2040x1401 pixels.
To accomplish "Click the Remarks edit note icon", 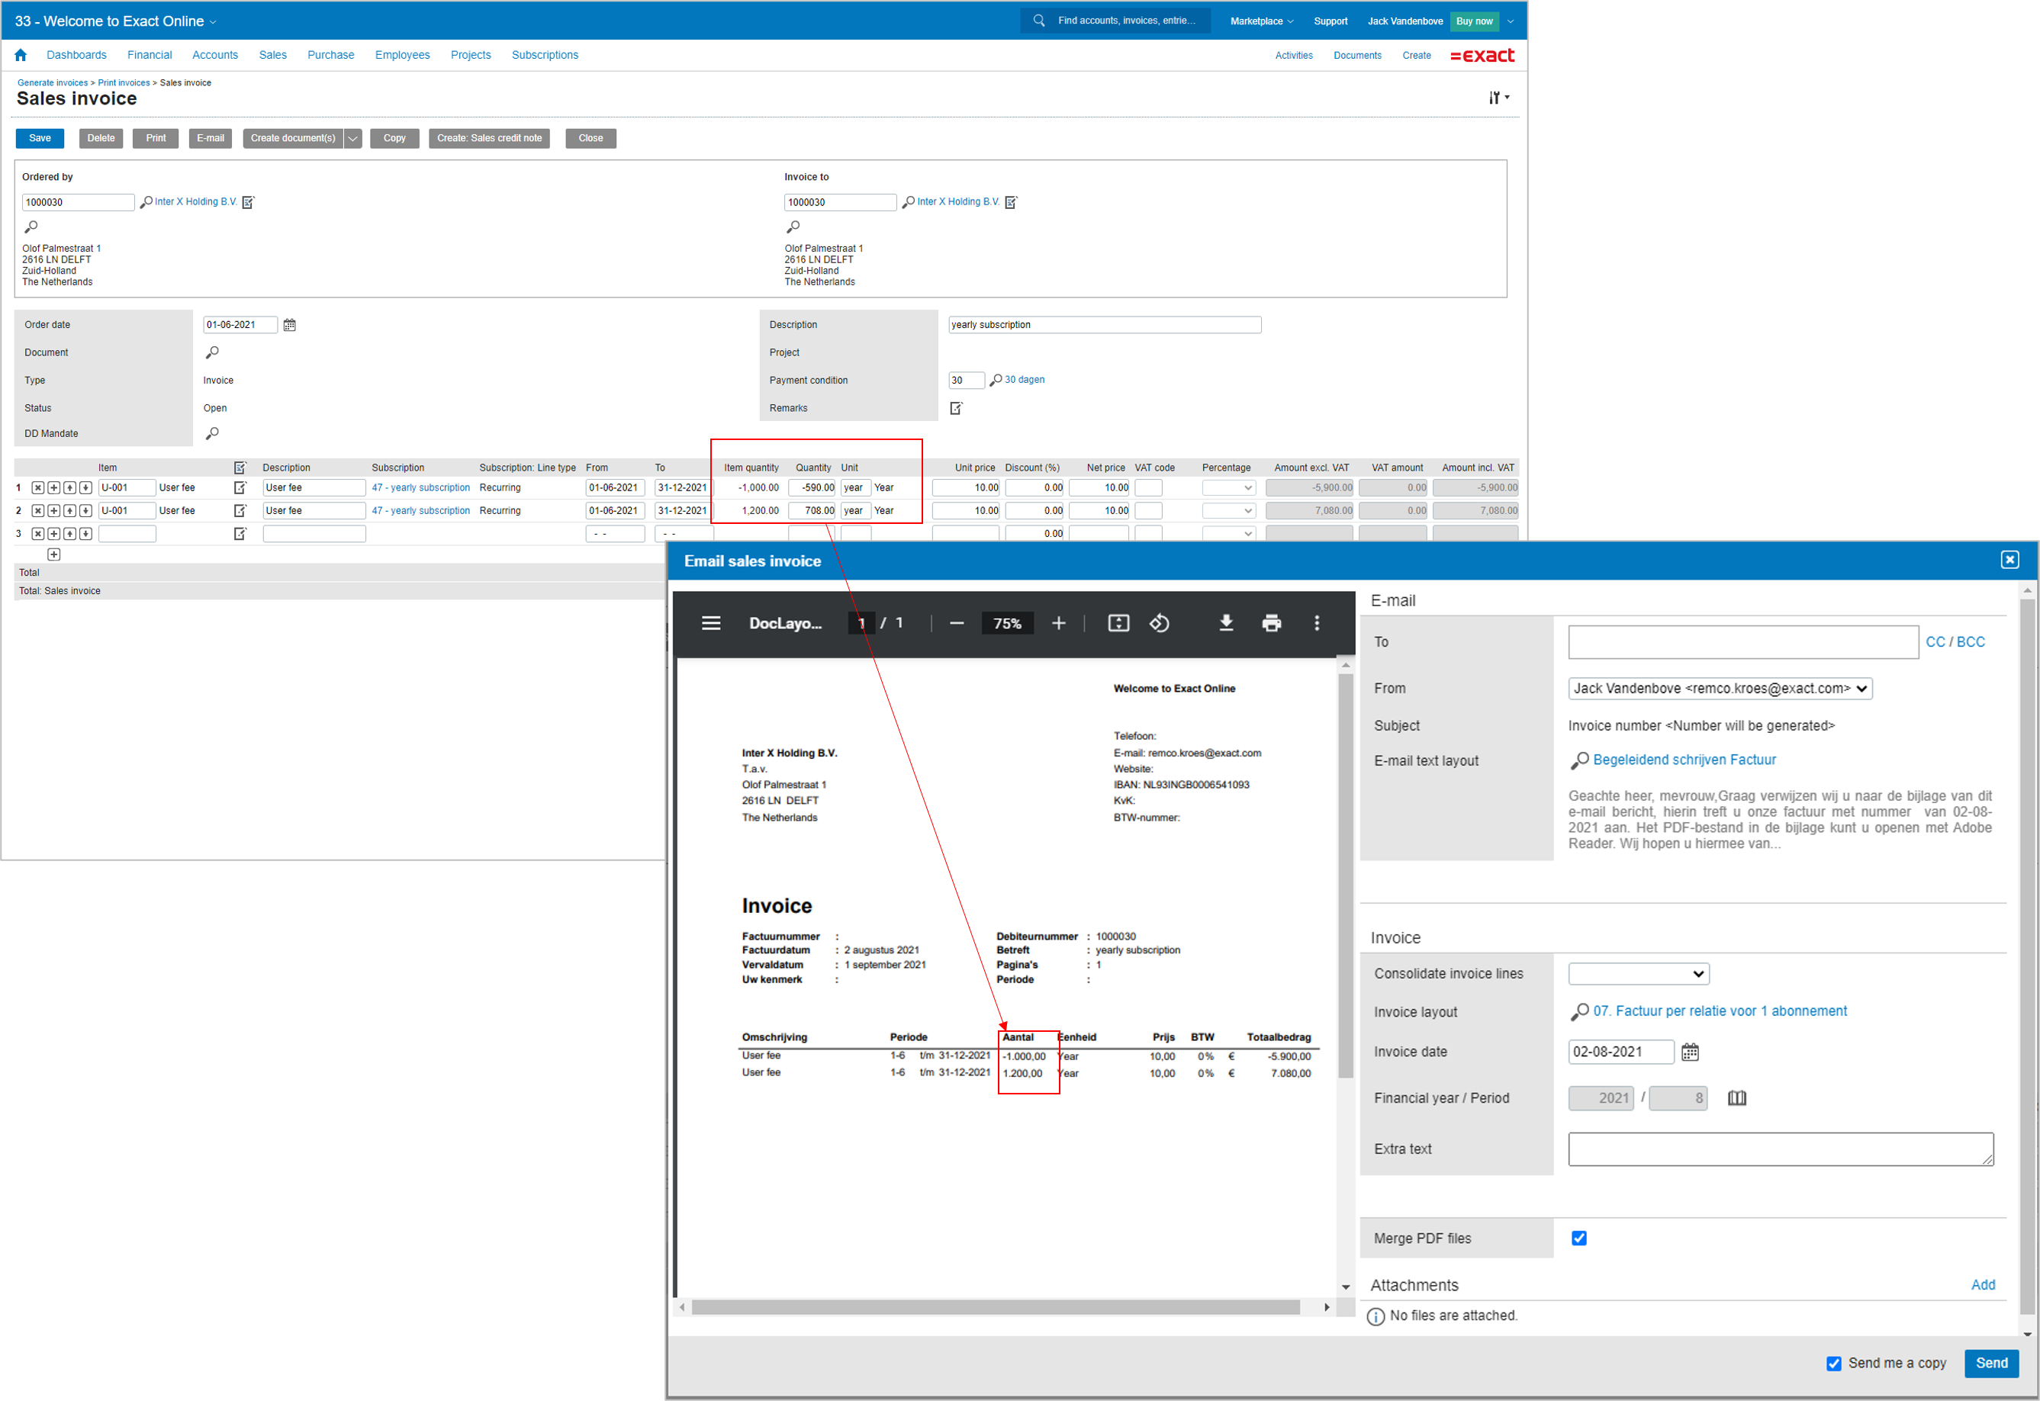I will click(957, 408).
